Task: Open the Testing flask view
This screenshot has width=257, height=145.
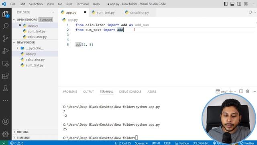Action: tap(5, 89)
